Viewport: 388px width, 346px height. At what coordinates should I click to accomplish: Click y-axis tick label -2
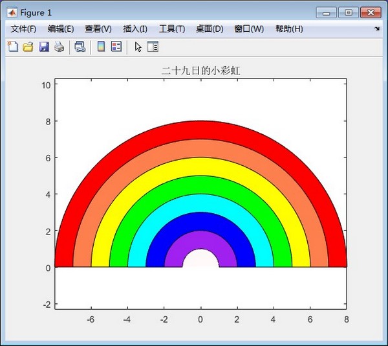click(x=47, y=305)
